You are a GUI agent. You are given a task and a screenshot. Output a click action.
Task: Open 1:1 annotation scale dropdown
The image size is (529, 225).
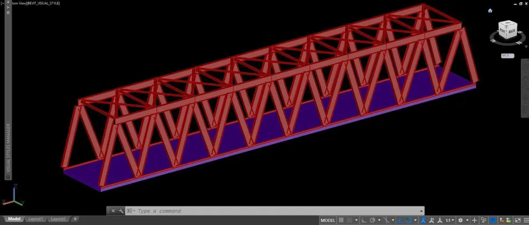point(449,220)
